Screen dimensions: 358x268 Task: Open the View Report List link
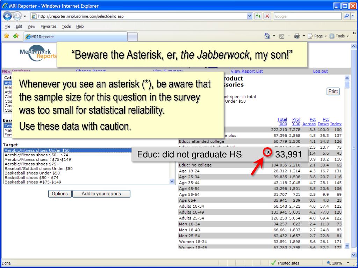246,71
